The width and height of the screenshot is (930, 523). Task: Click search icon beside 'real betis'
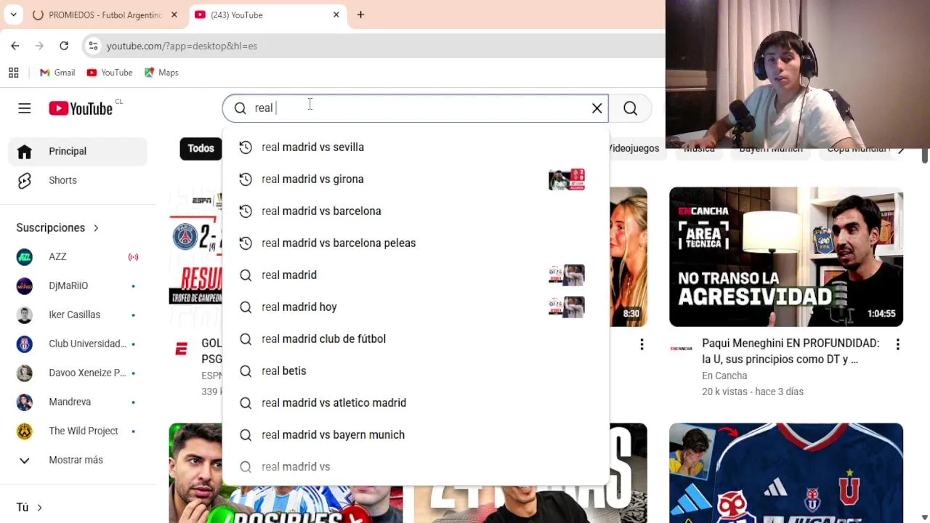coord(246,370)
